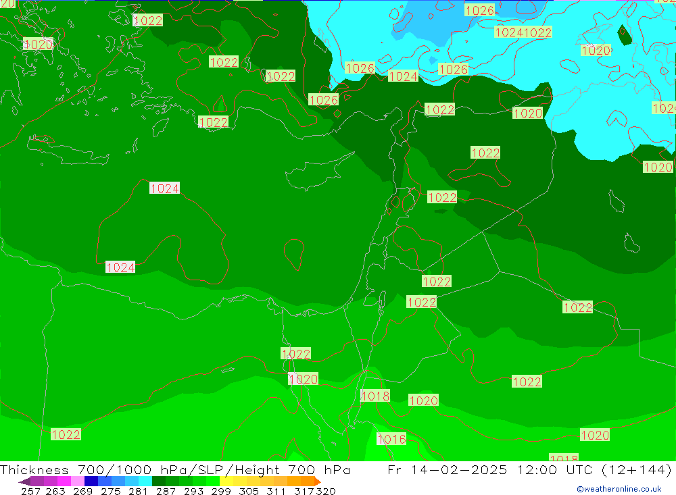Click the forecast date 'Fr 14-02-2025 12:00 UTC'

[x=491, y=469]
